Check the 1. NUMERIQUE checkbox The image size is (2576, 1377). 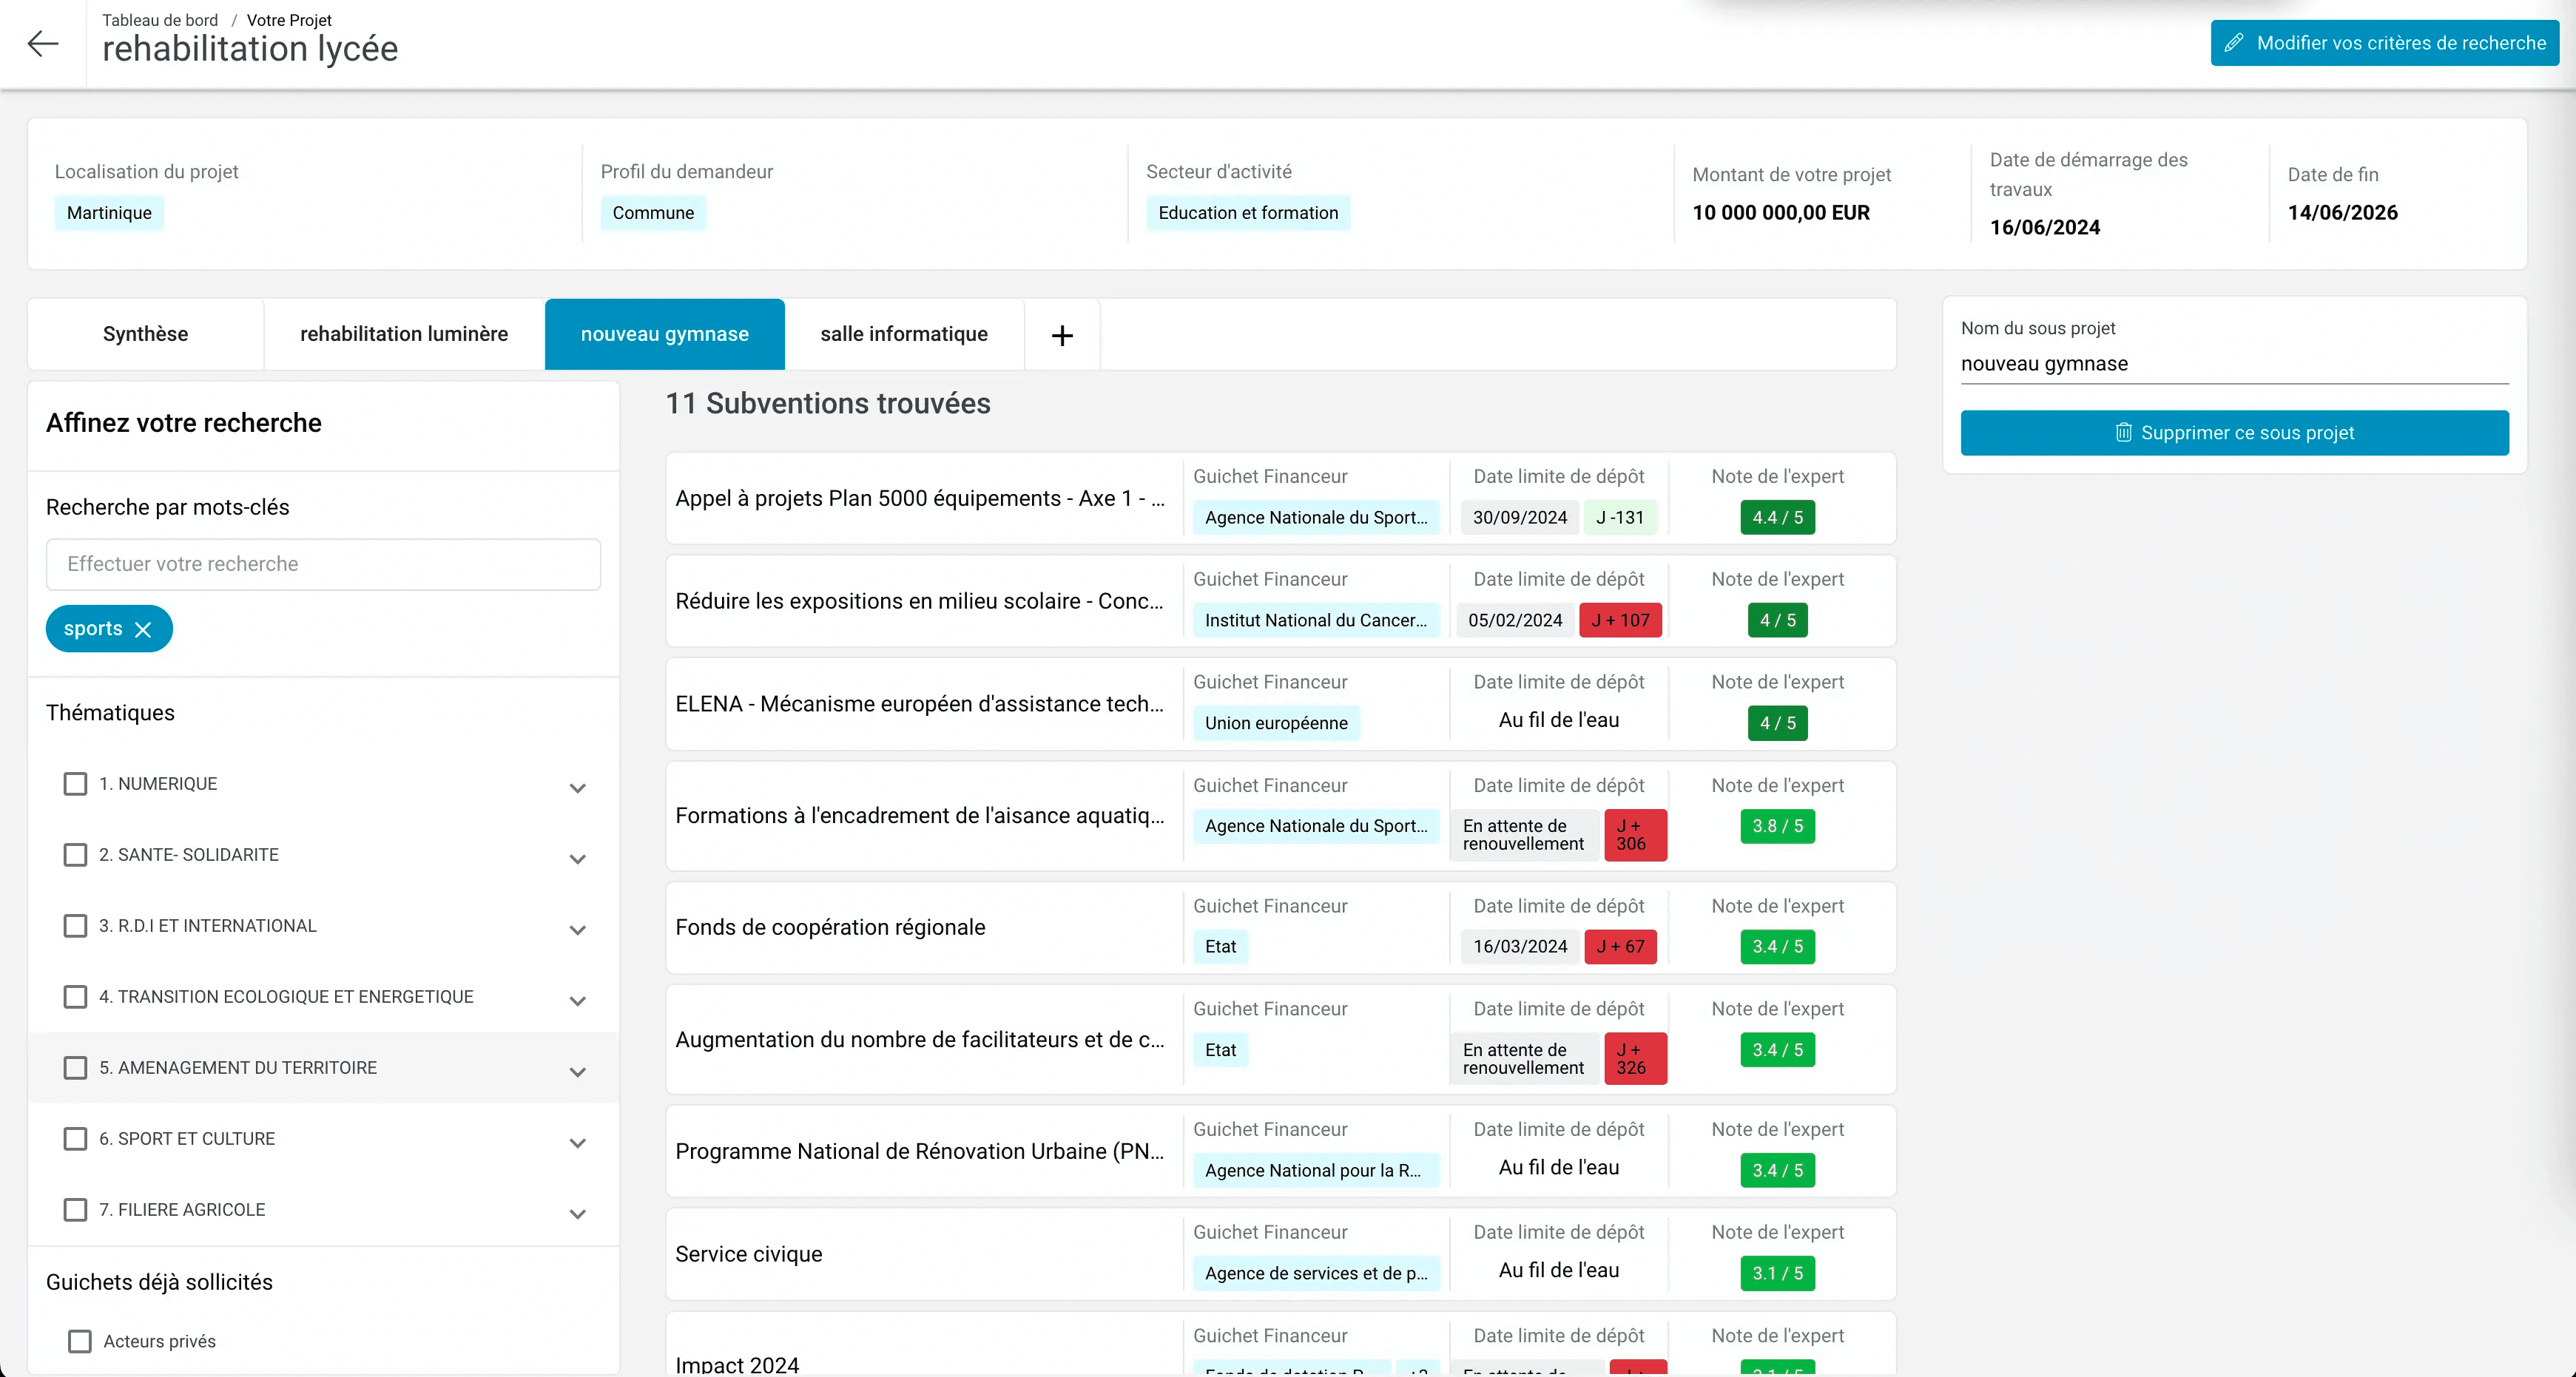coord(75,783)
